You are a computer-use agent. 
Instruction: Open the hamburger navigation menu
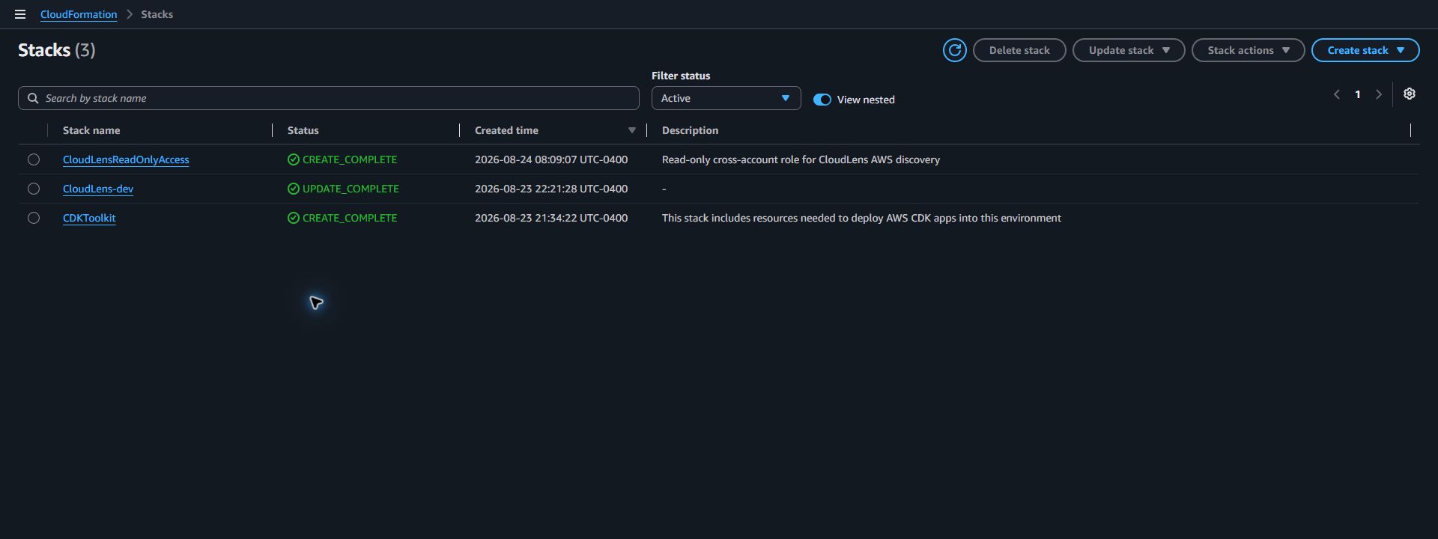tap(20, 14)
